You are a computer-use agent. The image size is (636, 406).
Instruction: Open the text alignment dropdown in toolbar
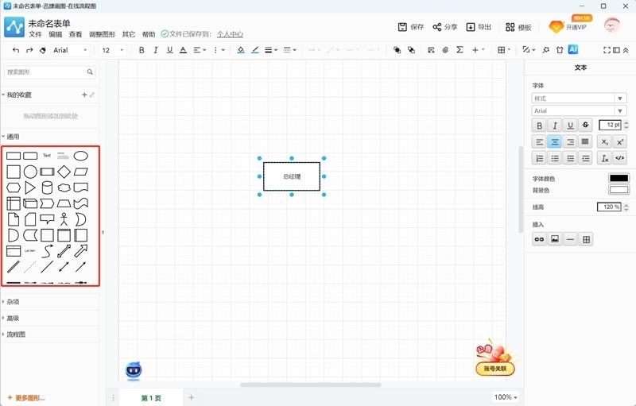200,50
